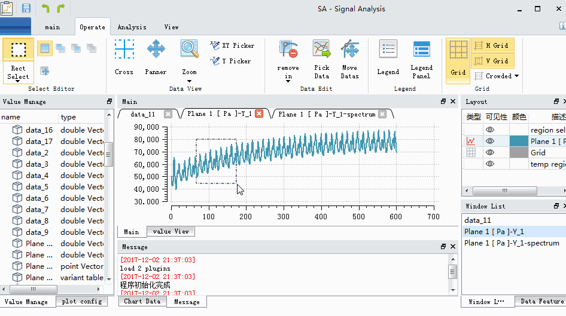Open the Chart Data tab
566x316 pixels.
click(x=142, y=301)
